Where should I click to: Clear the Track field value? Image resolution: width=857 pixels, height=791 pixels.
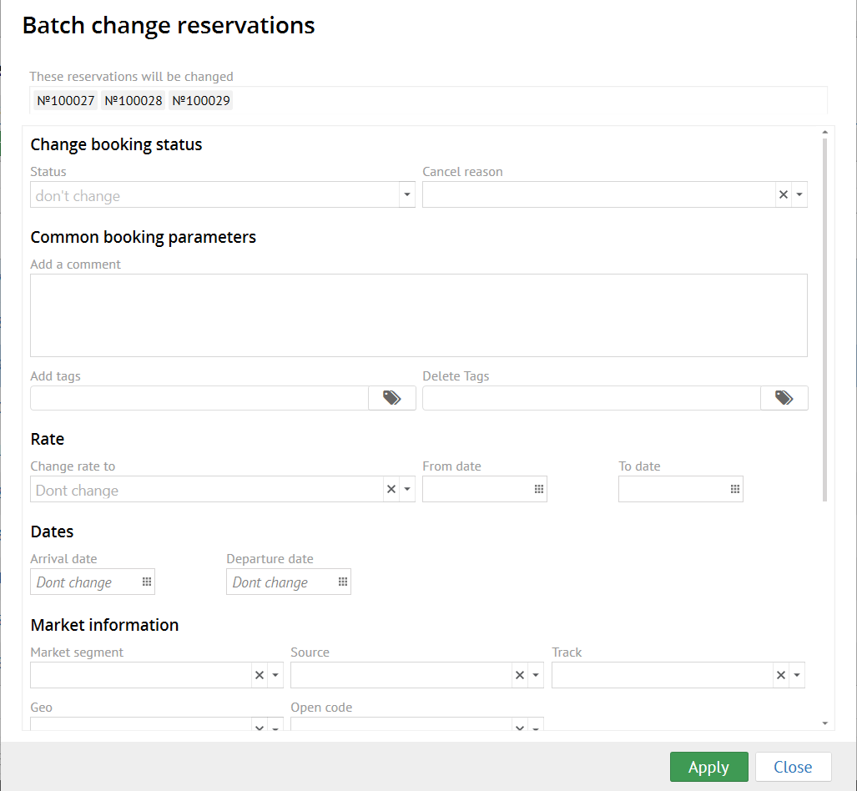[x=780, y=675]
